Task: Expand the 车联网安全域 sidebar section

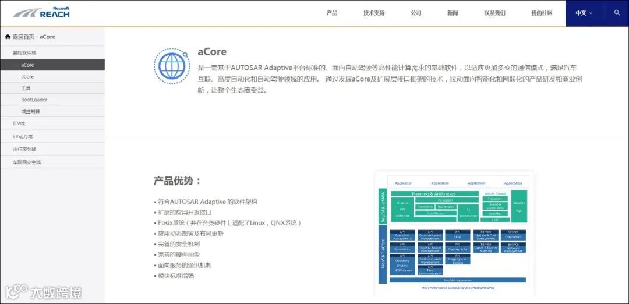Action: (52, 162)
